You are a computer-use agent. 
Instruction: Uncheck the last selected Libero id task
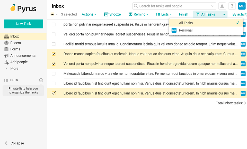[x=54, y=93]
